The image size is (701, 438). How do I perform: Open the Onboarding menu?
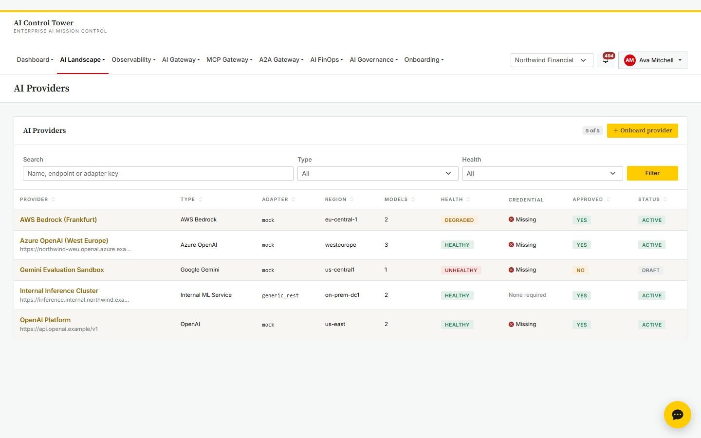pos(424,60)
